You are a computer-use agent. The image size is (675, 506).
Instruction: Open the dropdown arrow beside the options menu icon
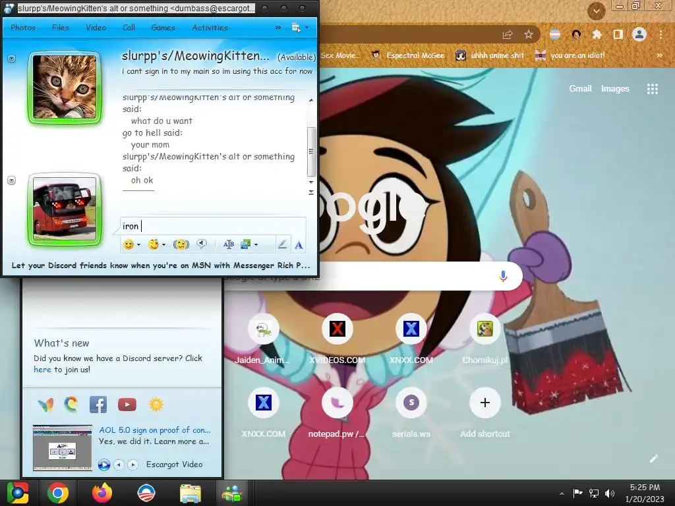click(x=307, y=28)
